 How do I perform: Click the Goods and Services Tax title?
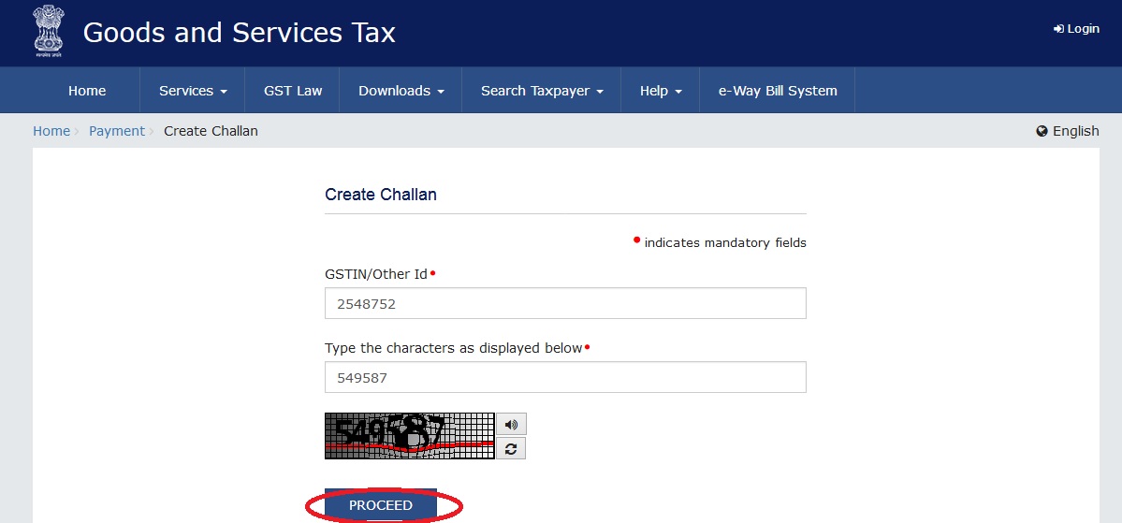click(239, 32)
